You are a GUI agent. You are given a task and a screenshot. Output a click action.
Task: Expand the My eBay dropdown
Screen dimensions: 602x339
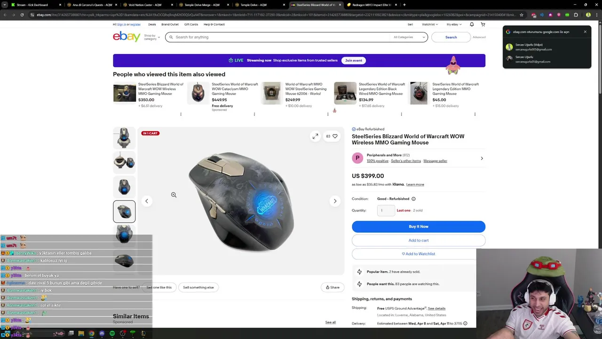click(x=454, y=24)
